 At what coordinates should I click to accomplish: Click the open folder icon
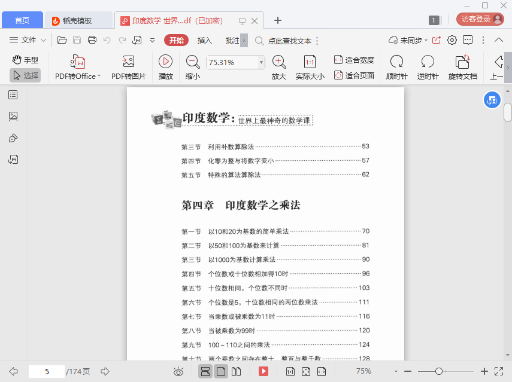[62, 40]
